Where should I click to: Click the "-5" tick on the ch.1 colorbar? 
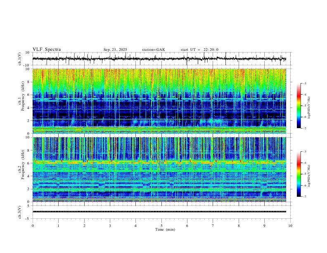[305, 106]
